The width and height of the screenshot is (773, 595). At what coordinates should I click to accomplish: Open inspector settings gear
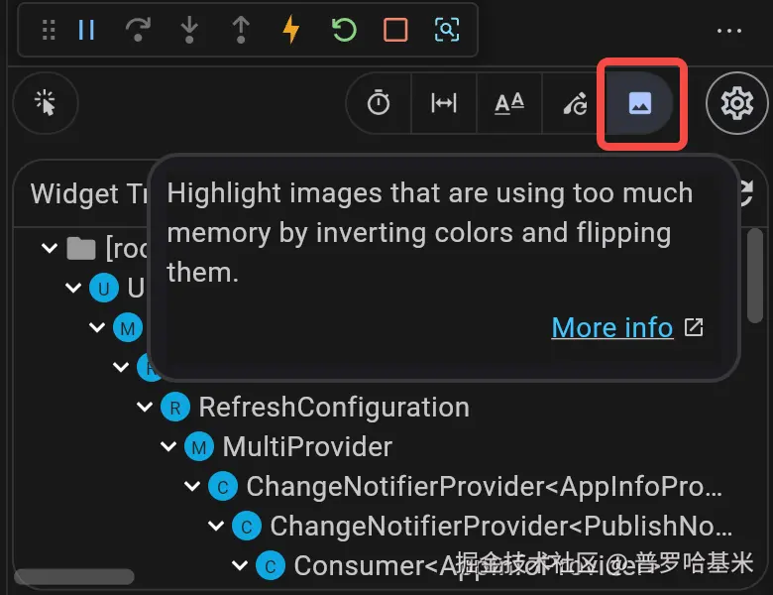tap(737, 103)
